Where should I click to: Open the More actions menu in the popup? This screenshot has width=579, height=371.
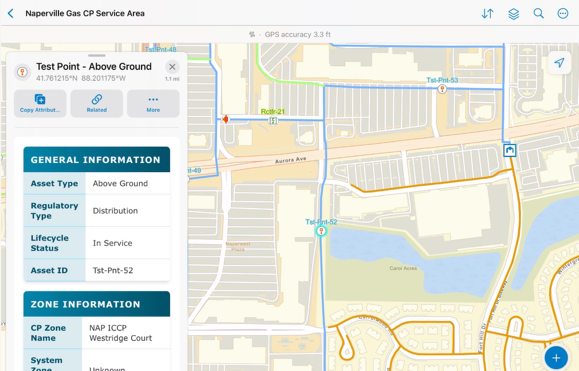coord(153,103)
